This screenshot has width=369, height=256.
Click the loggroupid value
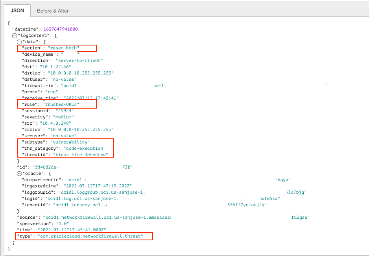pyautogui.click(x=183, y=192)
